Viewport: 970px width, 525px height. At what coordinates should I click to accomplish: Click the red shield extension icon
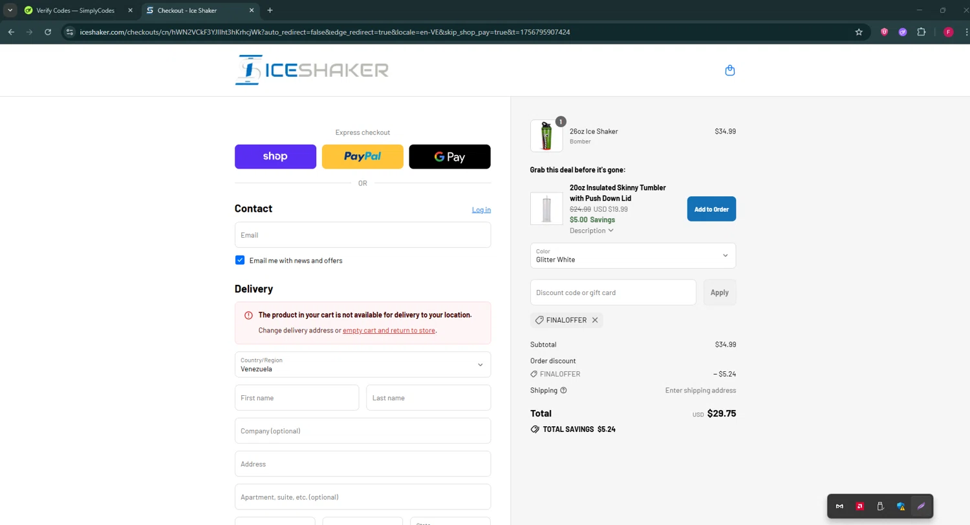(884, 32)
